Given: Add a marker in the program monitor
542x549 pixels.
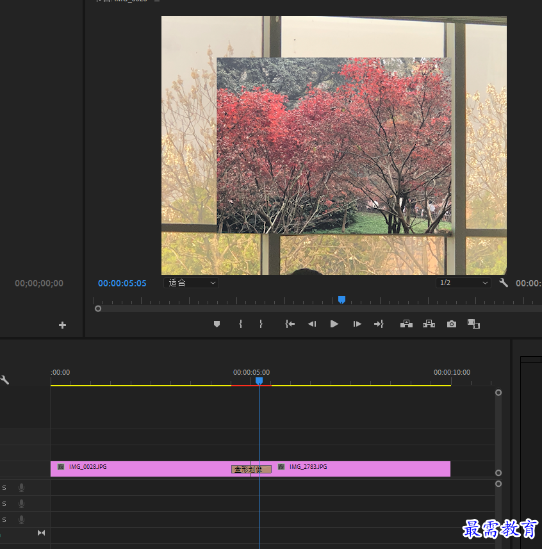Looking at the screenshot, I should [x=217, y=324].
